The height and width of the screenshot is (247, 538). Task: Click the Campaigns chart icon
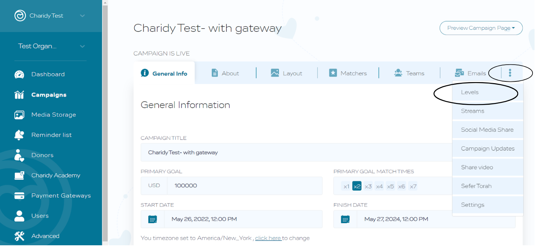tap(19, 95)
